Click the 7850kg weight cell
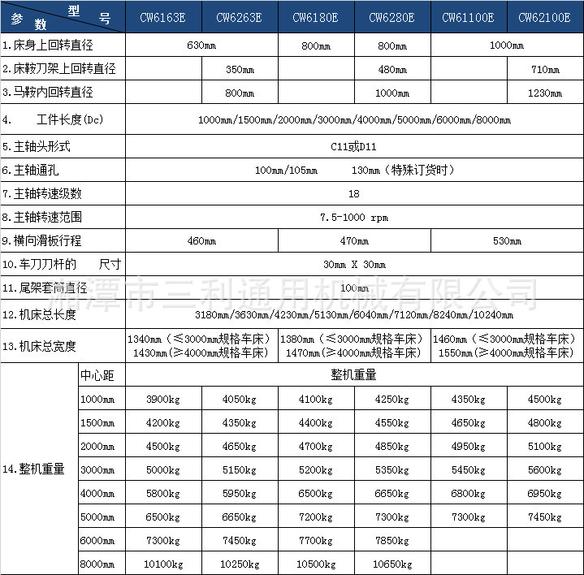 tap(392, 540)
